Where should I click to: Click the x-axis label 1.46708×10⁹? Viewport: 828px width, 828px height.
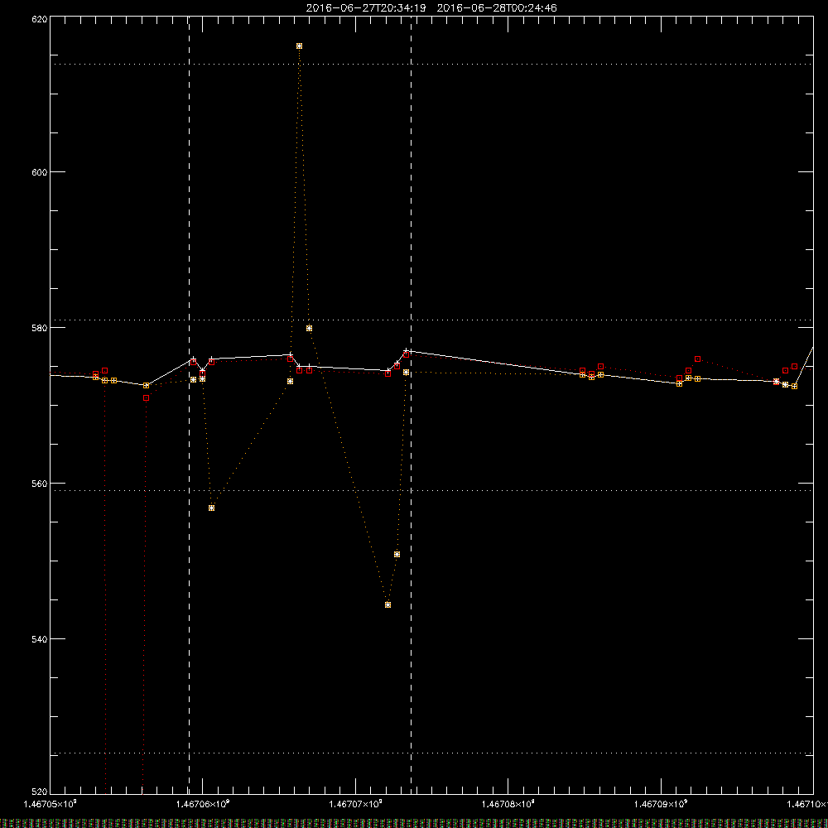coord(508,804)
